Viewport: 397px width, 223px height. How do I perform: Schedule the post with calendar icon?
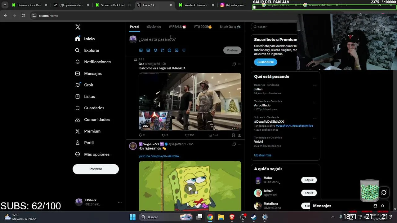[x=176, y=50]
